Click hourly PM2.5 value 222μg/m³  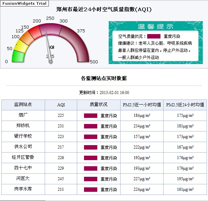142,147
